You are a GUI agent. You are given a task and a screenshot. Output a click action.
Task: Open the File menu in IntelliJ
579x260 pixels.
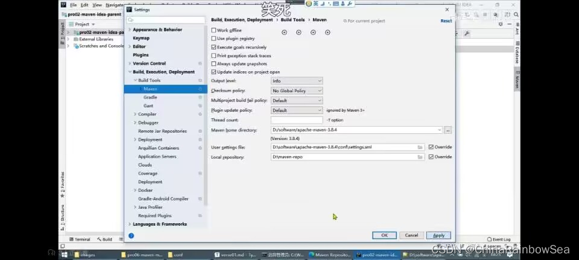pos(73,5)
